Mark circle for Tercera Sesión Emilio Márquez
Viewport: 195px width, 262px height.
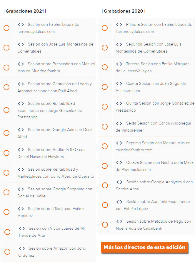pyautogui.click(x=105, y=67)
